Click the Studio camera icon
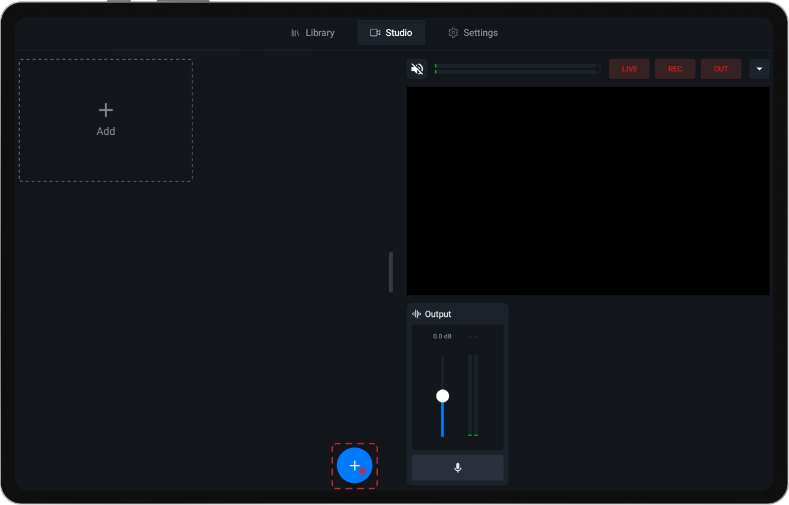The image size is (789, 505). pyautogui.click(x=375, y=32)
